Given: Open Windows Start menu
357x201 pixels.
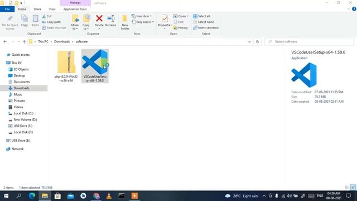Looking at the screenshot, I should (x=6, y=196).
